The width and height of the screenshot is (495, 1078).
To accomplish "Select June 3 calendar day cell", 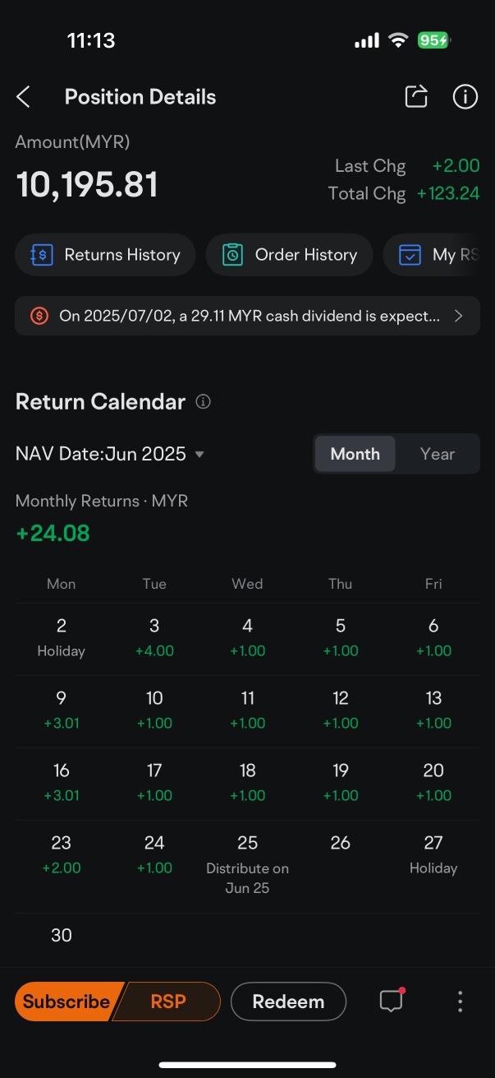I will (154, 639).
